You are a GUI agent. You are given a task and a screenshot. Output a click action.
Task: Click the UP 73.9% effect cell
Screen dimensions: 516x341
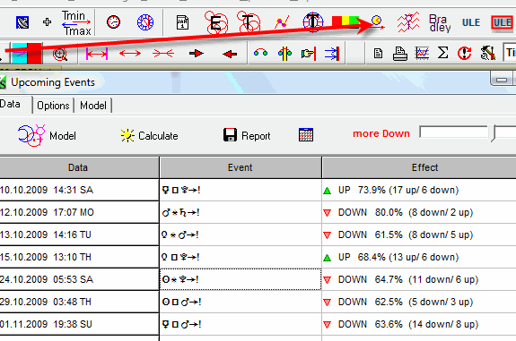coord(419,190)
